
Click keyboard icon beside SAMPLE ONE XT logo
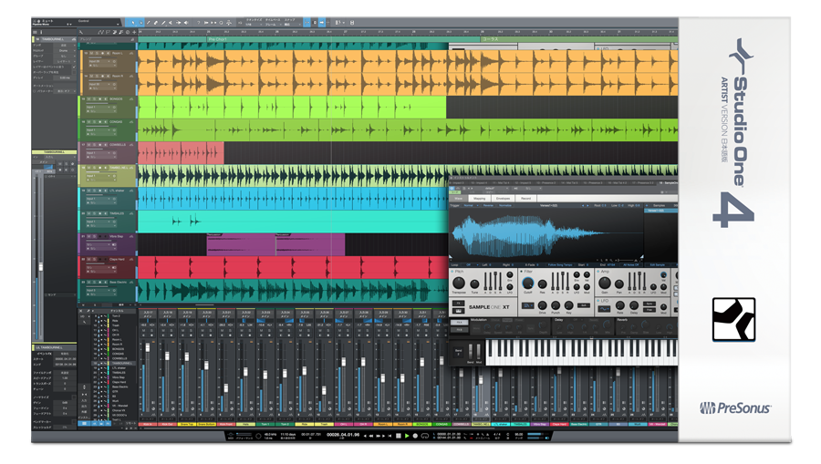[x=458, y=311]
